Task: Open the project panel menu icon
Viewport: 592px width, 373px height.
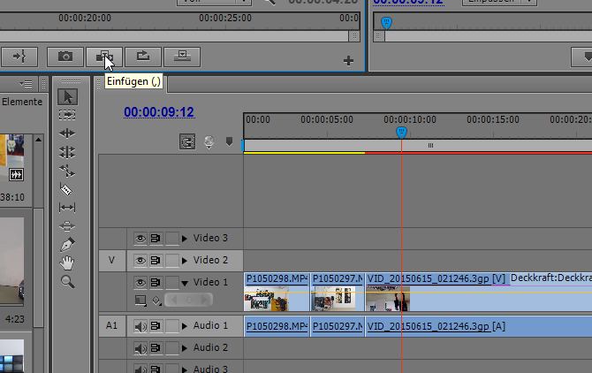Action: point(26,84)
